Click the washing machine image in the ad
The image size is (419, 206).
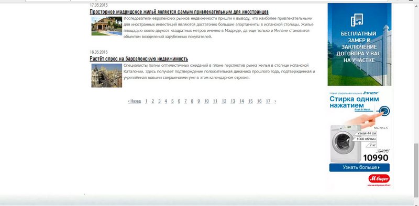(x=345, y=144)
